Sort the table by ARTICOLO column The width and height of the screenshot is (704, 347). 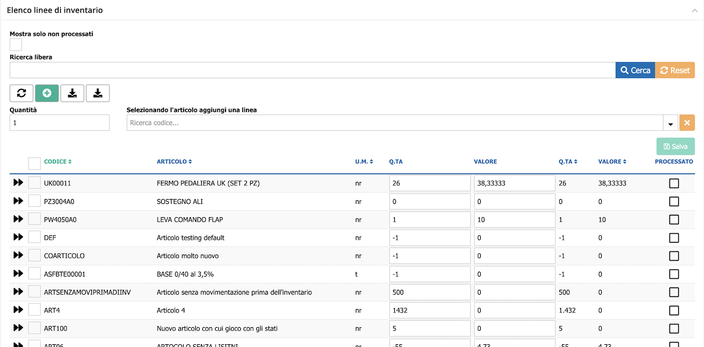[174, 162]
